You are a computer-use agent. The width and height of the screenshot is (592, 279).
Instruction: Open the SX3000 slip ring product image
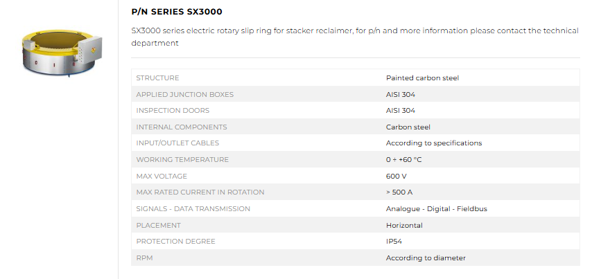tap(62, 53)
